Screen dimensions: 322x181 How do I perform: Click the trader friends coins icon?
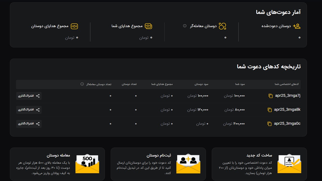[x=222, y=26]
